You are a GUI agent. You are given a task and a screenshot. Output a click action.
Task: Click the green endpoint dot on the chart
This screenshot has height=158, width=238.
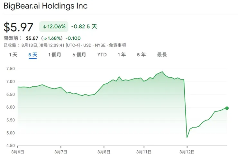pyautogui.click(x=227, y=108)
